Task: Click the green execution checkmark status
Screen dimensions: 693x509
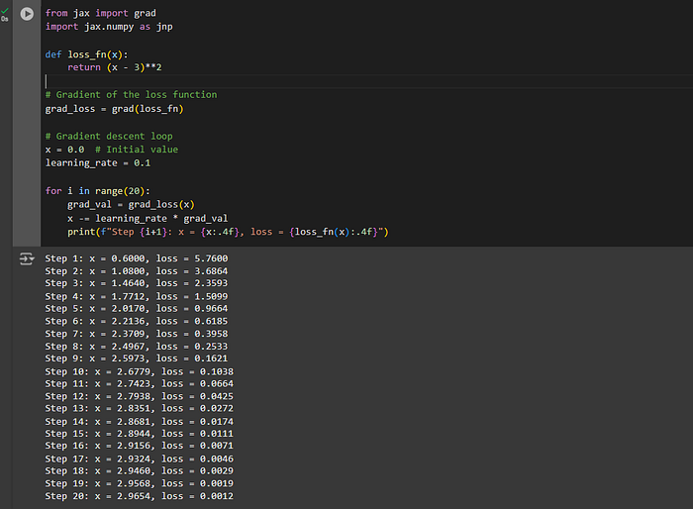Action: (x=5, y=11)
